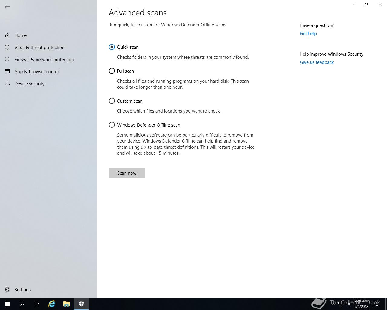Open App & browser control page

pos(48,72)
